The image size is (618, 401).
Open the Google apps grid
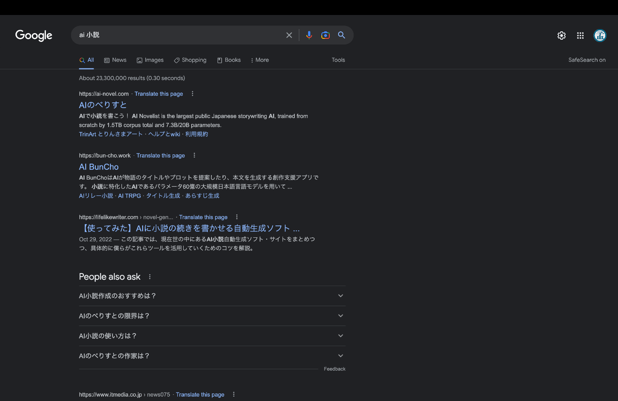coord(580,35)
